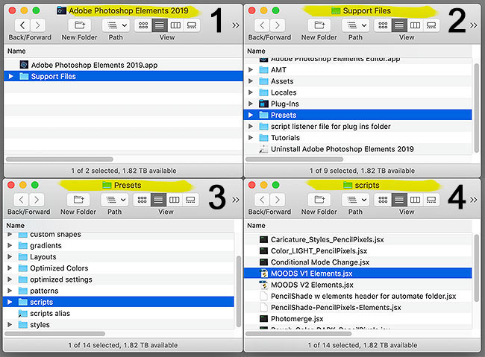
Task: Open Path dropdown in Adobe Photoshop Elements 2019 window
Action: tap(116, 25)
